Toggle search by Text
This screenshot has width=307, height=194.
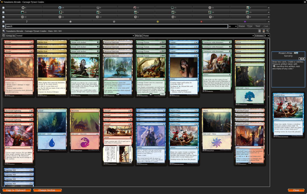[x=258, y=26]
